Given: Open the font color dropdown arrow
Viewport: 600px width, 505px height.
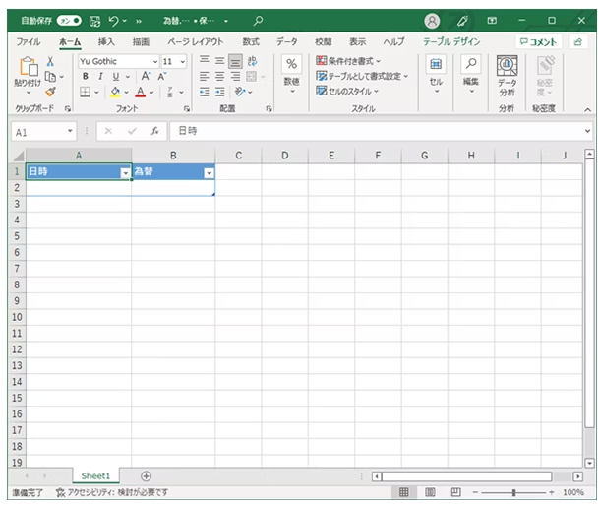Looking at the screenshot, I should [151, 93].
